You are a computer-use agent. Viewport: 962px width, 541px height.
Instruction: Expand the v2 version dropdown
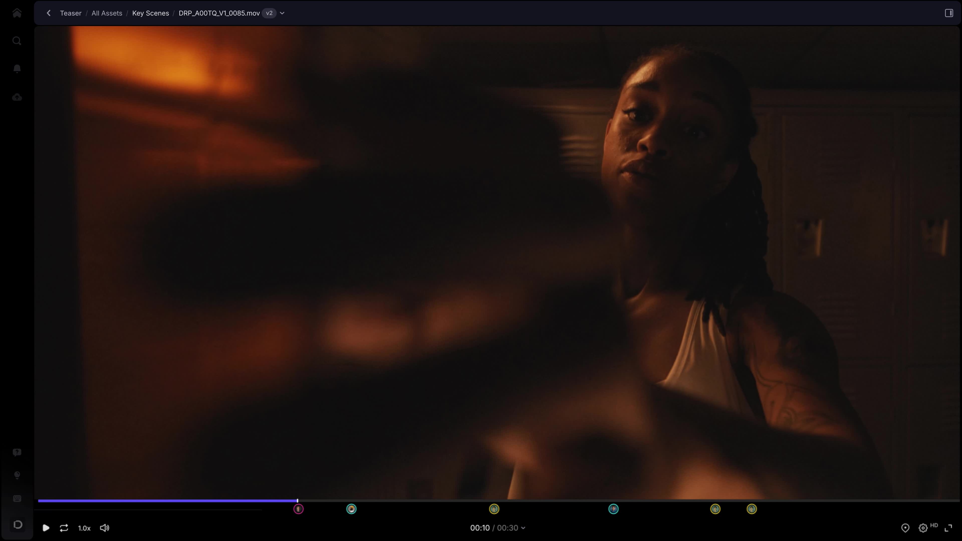tap(282, 13)
